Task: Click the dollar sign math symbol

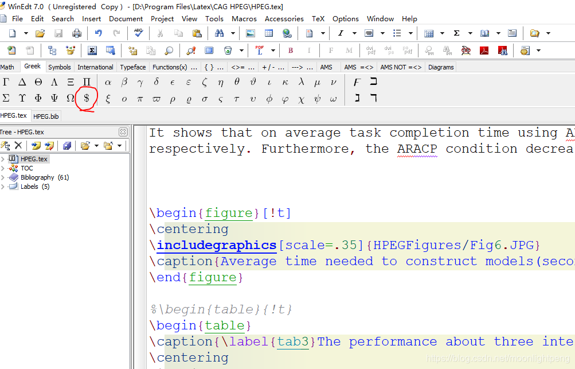Action: tap(87, 98)
